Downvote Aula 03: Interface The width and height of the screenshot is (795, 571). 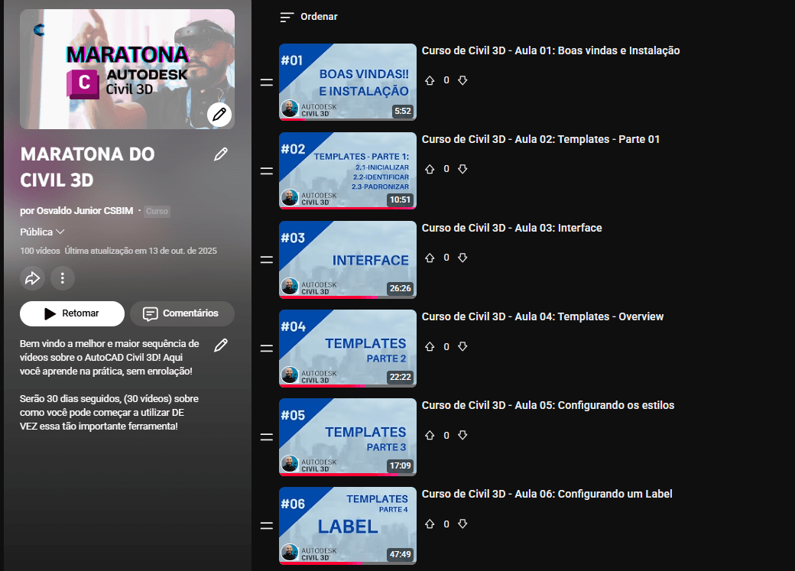pos(462,258)
